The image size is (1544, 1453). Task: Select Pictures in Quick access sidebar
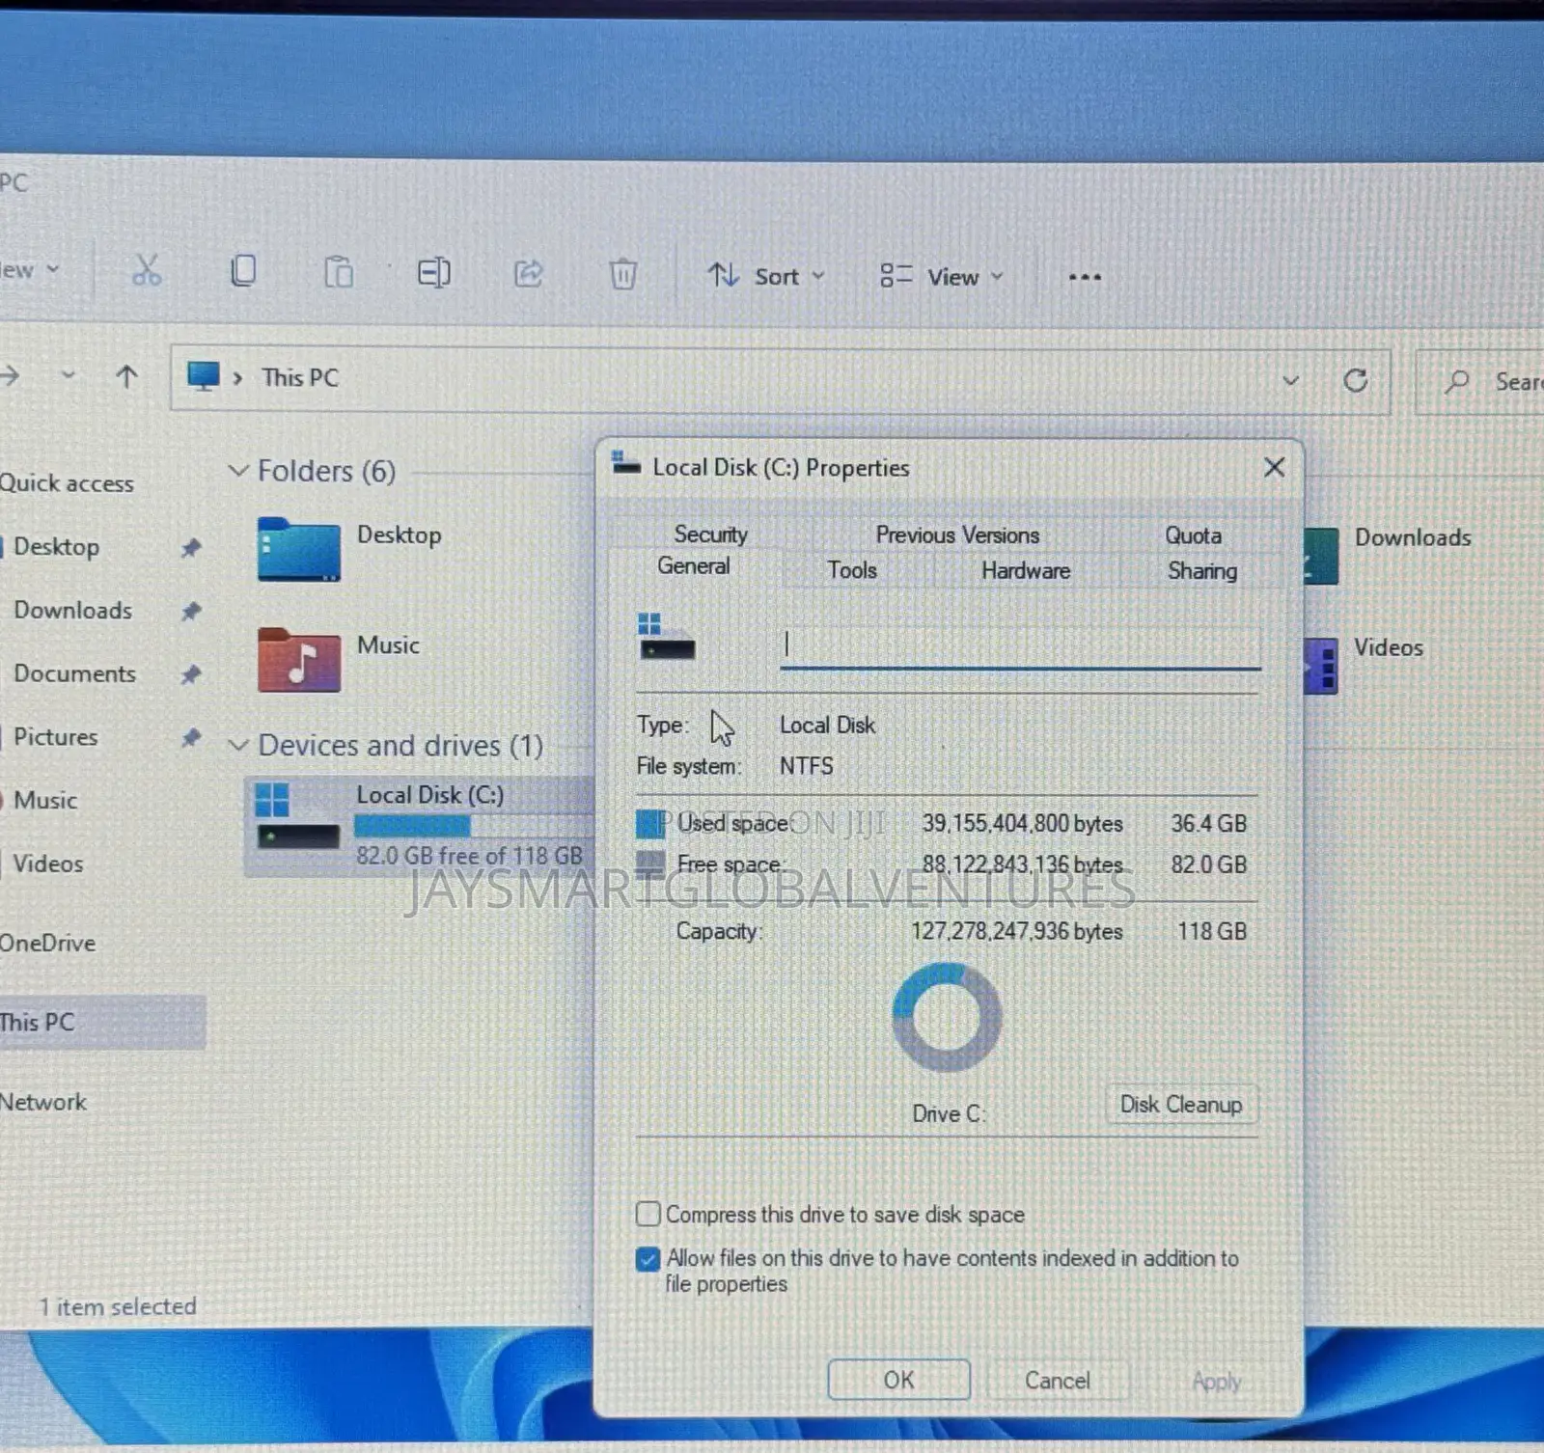[56, 737]
